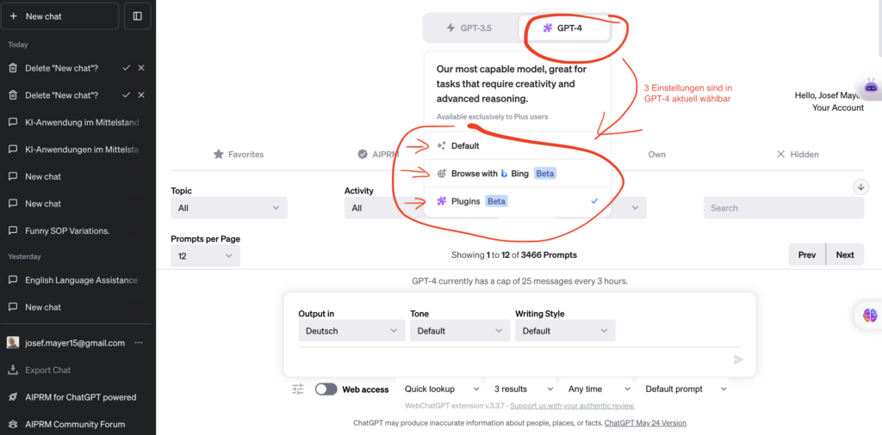Screen dimensions: 882x435
Task: Open account options dots next to josef.mayer15@gmail.com
Action: (139, 343)
